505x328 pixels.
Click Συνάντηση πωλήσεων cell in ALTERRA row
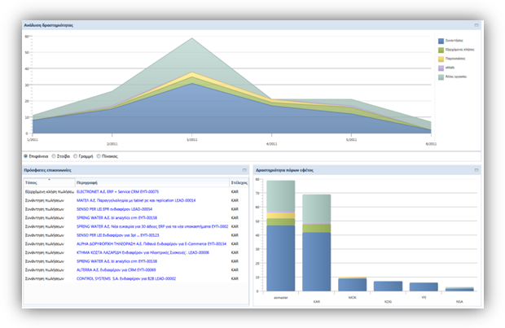[x=45, y=269]
